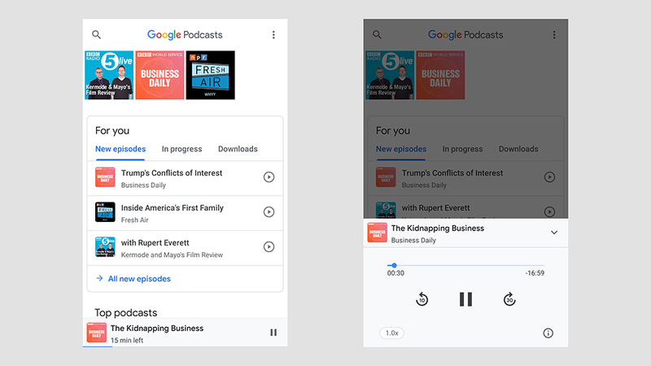Open the three-dot menu in left screen
The width and height of the screenshot is (651, 366).
coord(273,35)
